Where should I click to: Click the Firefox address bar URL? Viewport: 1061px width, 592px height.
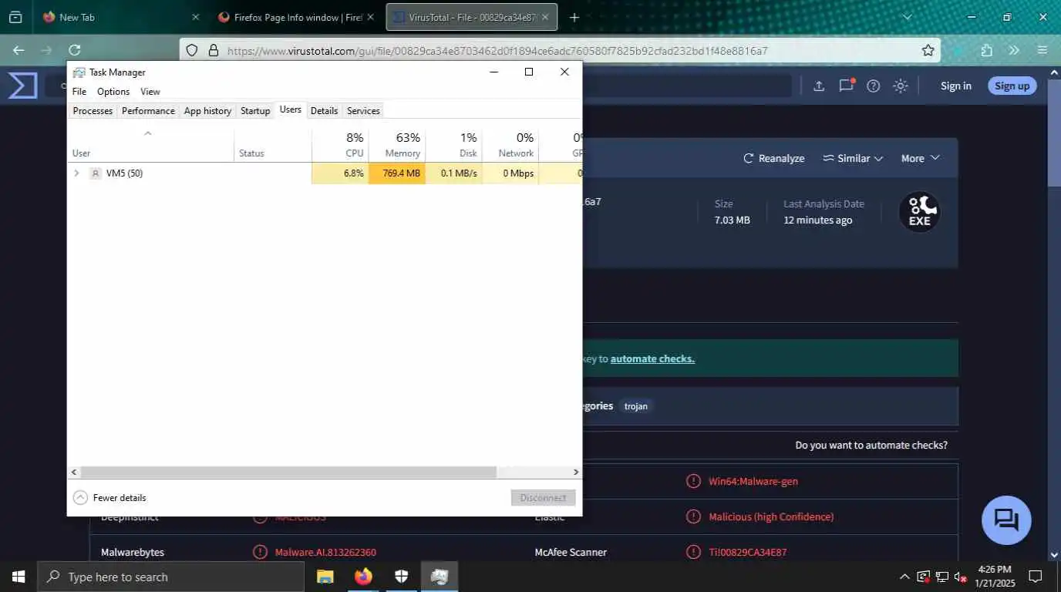[x=497, y=51]
